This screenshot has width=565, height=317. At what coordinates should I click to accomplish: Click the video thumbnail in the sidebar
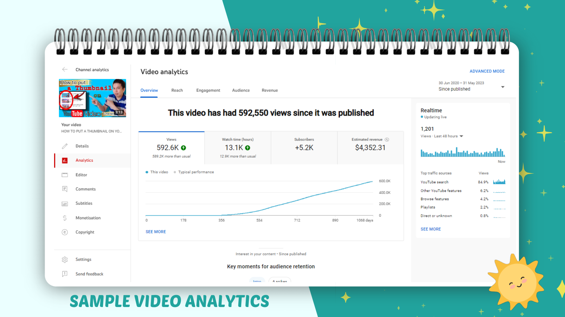[92, 98]
